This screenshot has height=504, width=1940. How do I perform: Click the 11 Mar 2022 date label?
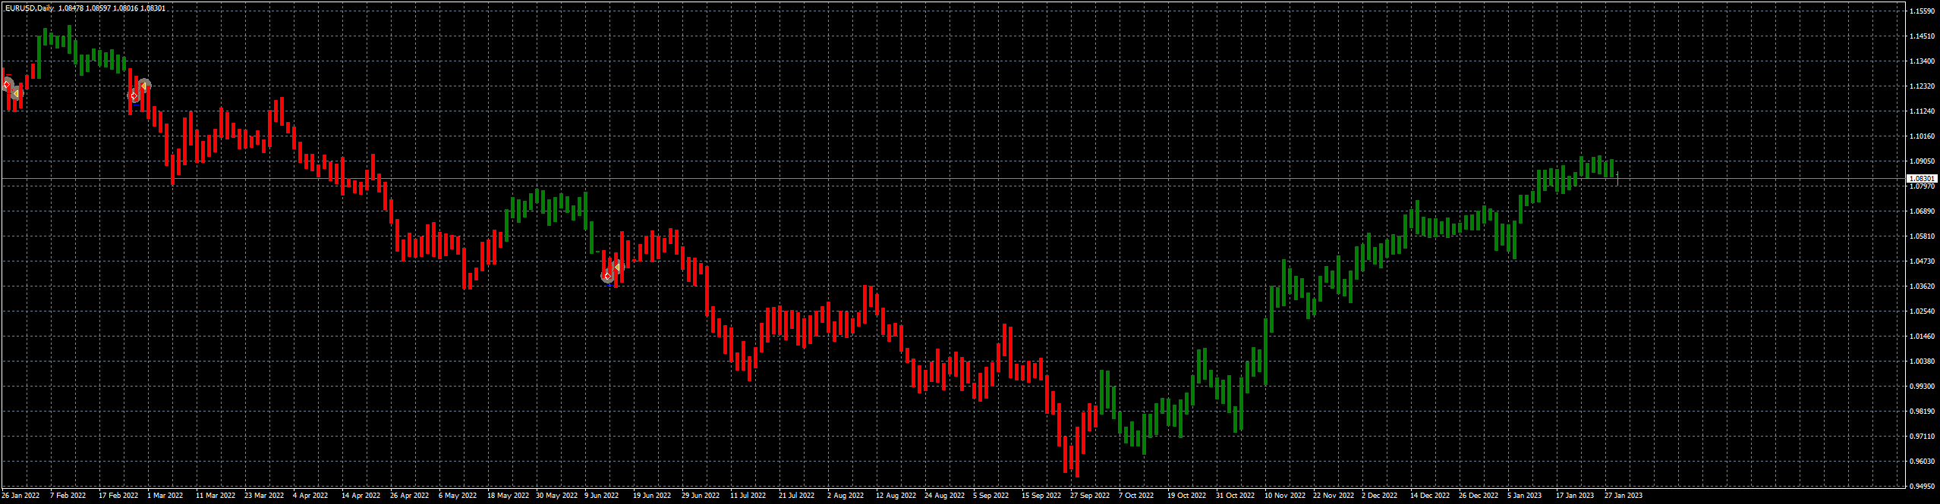[216, 496]
